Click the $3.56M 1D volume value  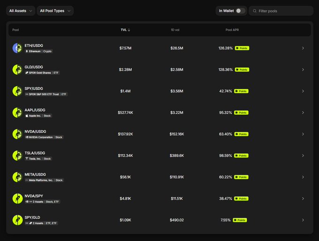177,91
